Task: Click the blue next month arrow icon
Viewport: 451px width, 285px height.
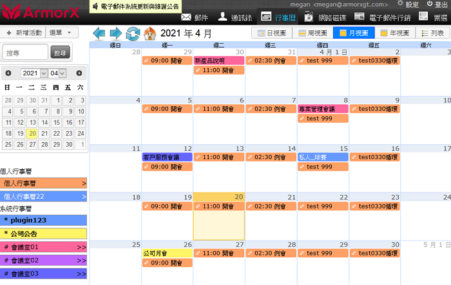Action: click(x=116, y=33)
